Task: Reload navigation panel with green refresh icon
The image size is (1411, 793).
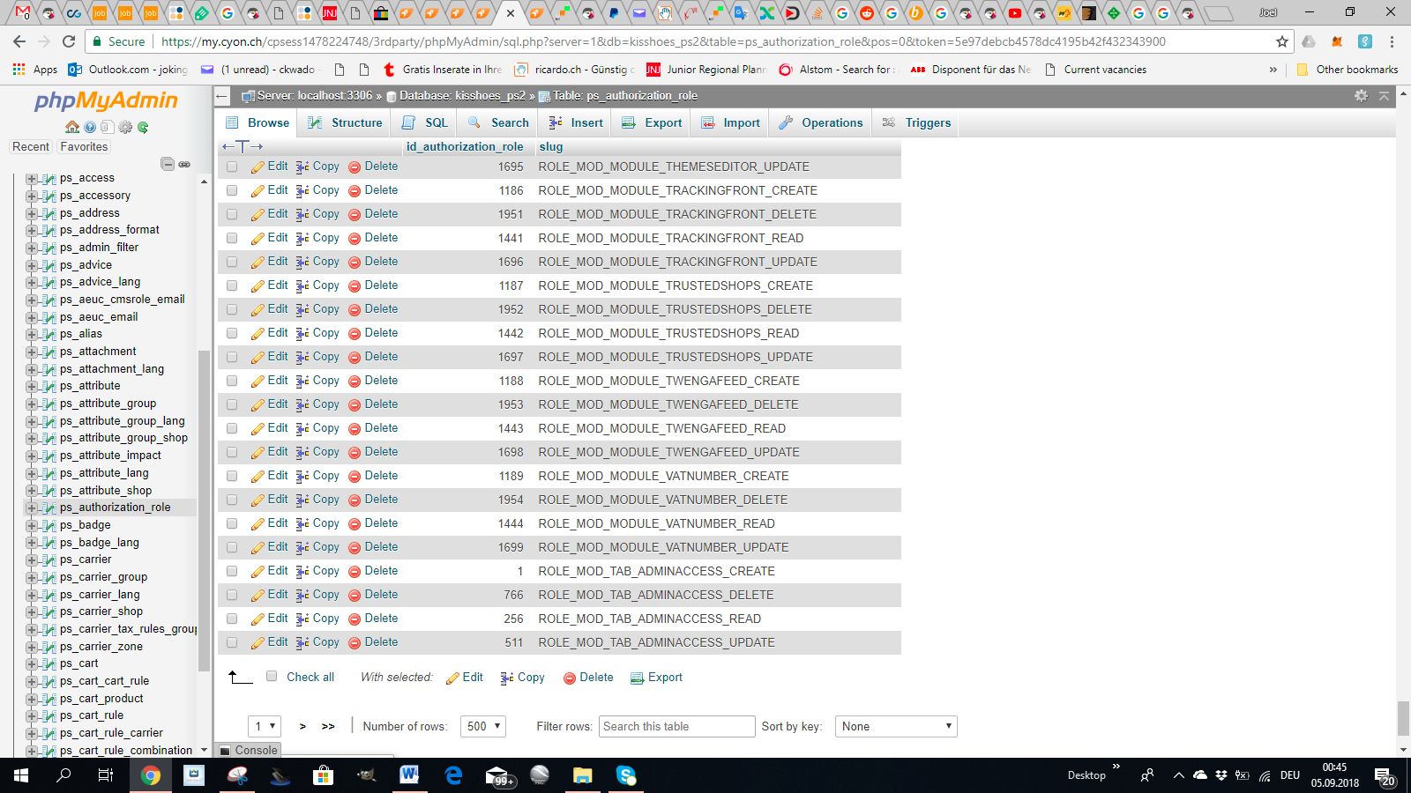Action: point(143,127)
